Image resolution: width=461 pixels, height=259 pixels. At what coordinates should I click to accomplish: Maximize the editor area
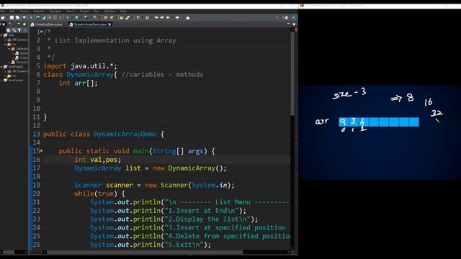click(294, 24)
